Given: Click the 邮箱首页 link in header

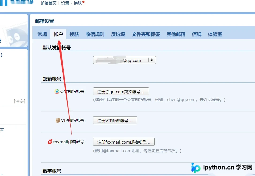Looking at the screenshot, I should 48,3.
